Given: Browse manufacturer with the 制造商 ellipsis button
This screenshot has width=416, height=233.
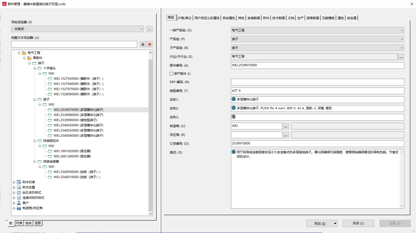Looking at the screenshot, I should point(286,126).
